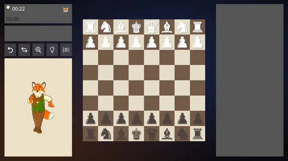
Task: Click the white rook in the top-left corner
Action: (x=91, y=27)
